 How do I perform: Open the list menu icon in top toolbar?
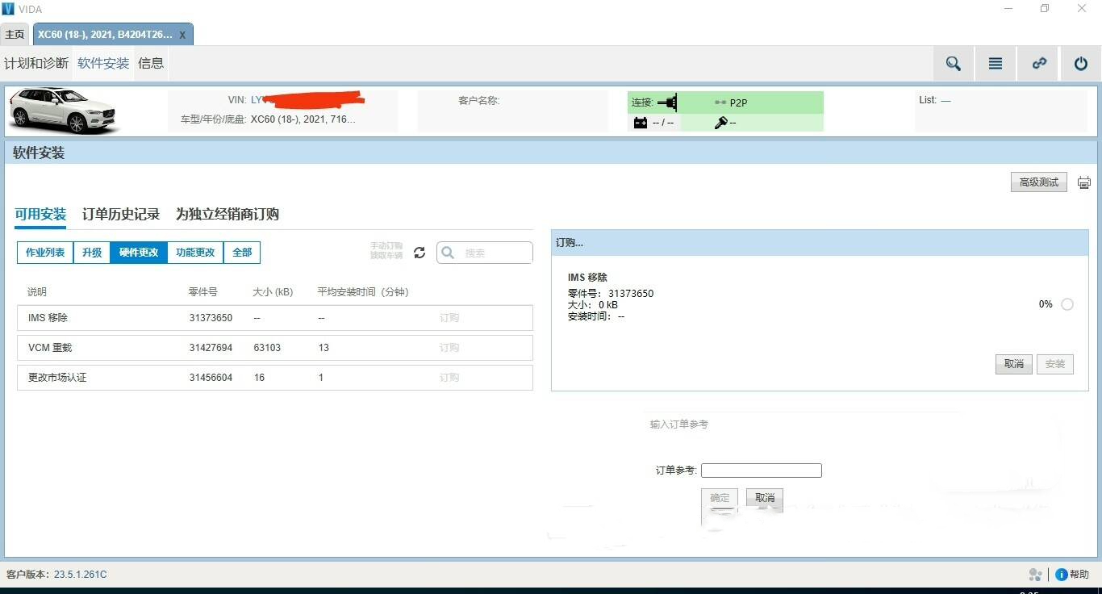pos(996,64)
